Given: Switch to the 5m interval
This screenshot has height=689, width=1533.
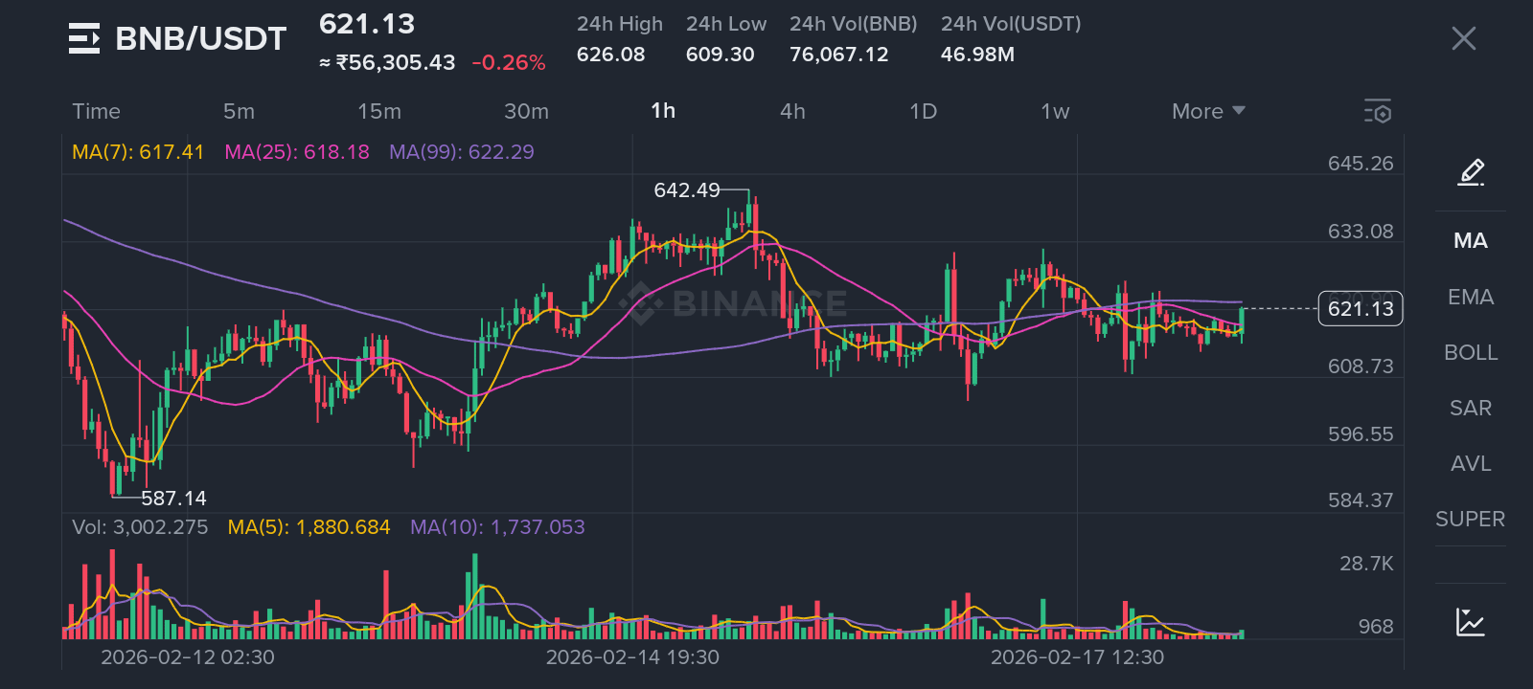Looking at the screenshot, I should [239, 111].
